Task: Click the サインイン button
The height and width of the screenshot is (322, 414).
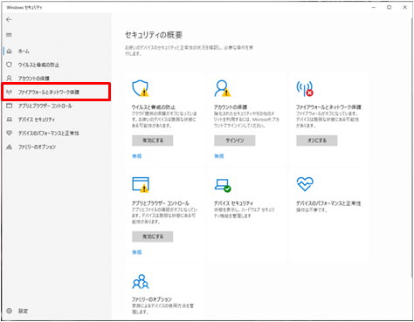Action: pyautogui.click(x=235, y=140)
